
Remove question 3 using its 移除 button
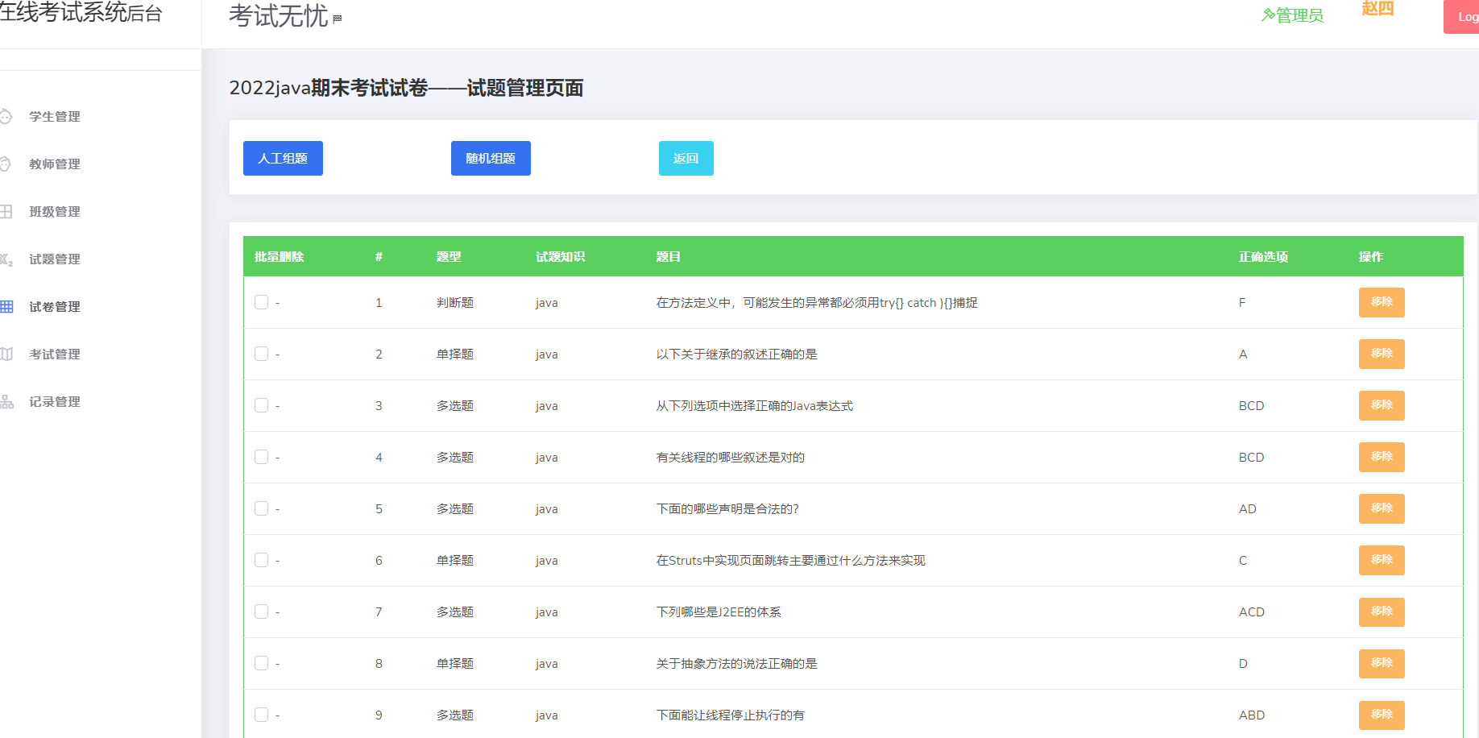(x=1382, y=405)
